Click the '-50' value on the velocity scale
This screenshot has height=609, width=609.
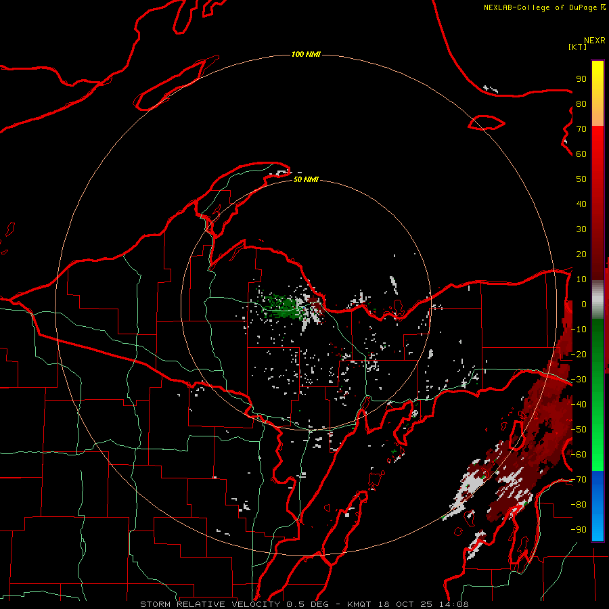(579, 430)
